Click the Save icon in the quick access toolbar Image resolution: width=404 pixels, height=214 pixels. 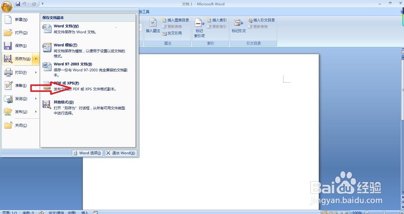click(x=18, y=4)
